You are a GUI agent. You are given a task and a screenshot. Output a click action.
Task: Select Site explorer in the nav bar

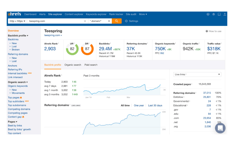pyautogui.click(x=55, y=14)
